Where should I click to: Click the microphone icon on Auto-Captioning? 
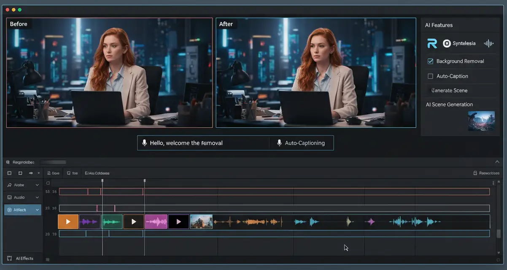point(279,143)
